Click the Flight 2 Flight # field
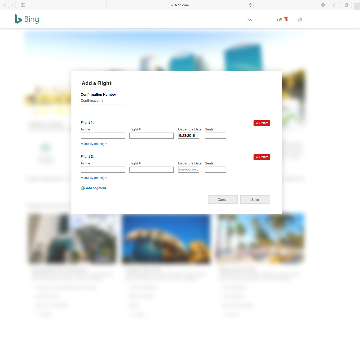 [152, 169]
